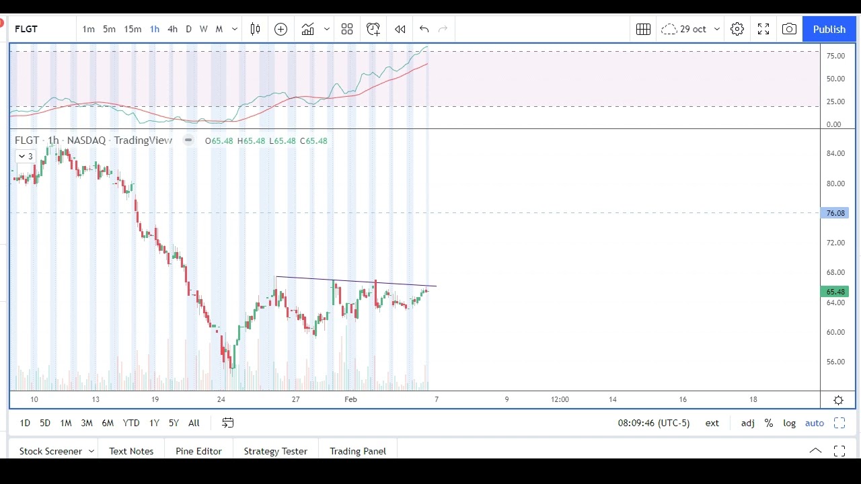Set date range to 1Y
This screenshot has height=484, width=861.
(154, 423)
